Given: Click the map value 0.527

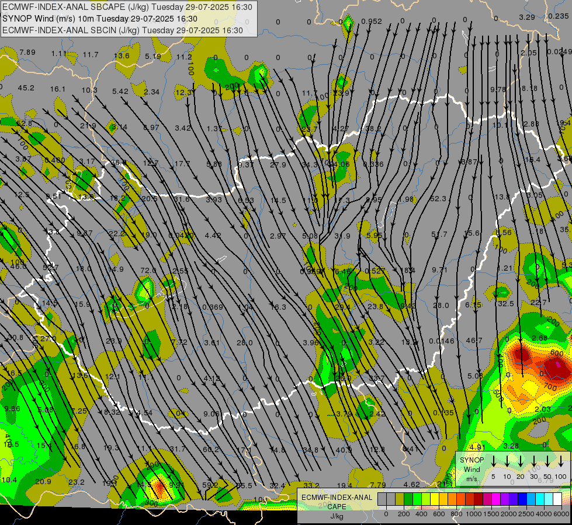Looking at the screenshot, I should click(375, 271).
